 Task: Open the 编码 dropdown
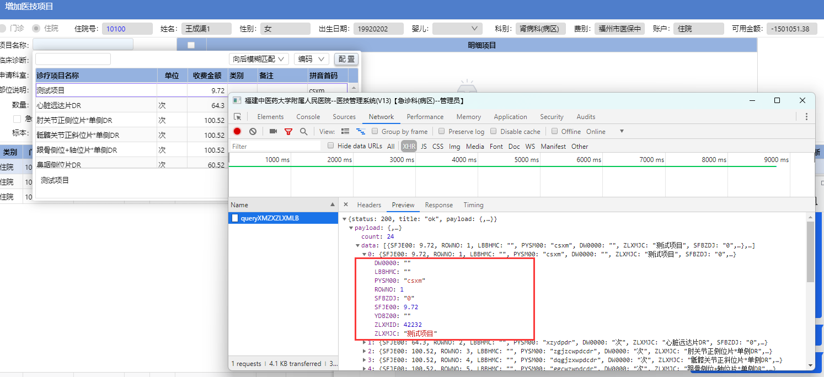(311, 59)
